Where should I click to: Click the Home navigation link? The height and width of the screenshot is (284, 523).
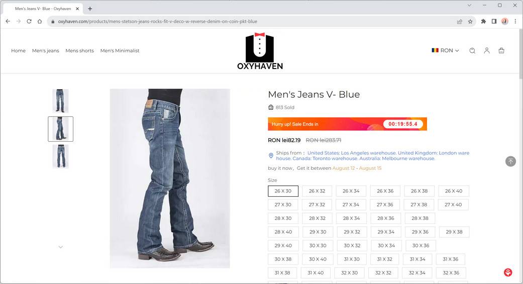(19, 51)
